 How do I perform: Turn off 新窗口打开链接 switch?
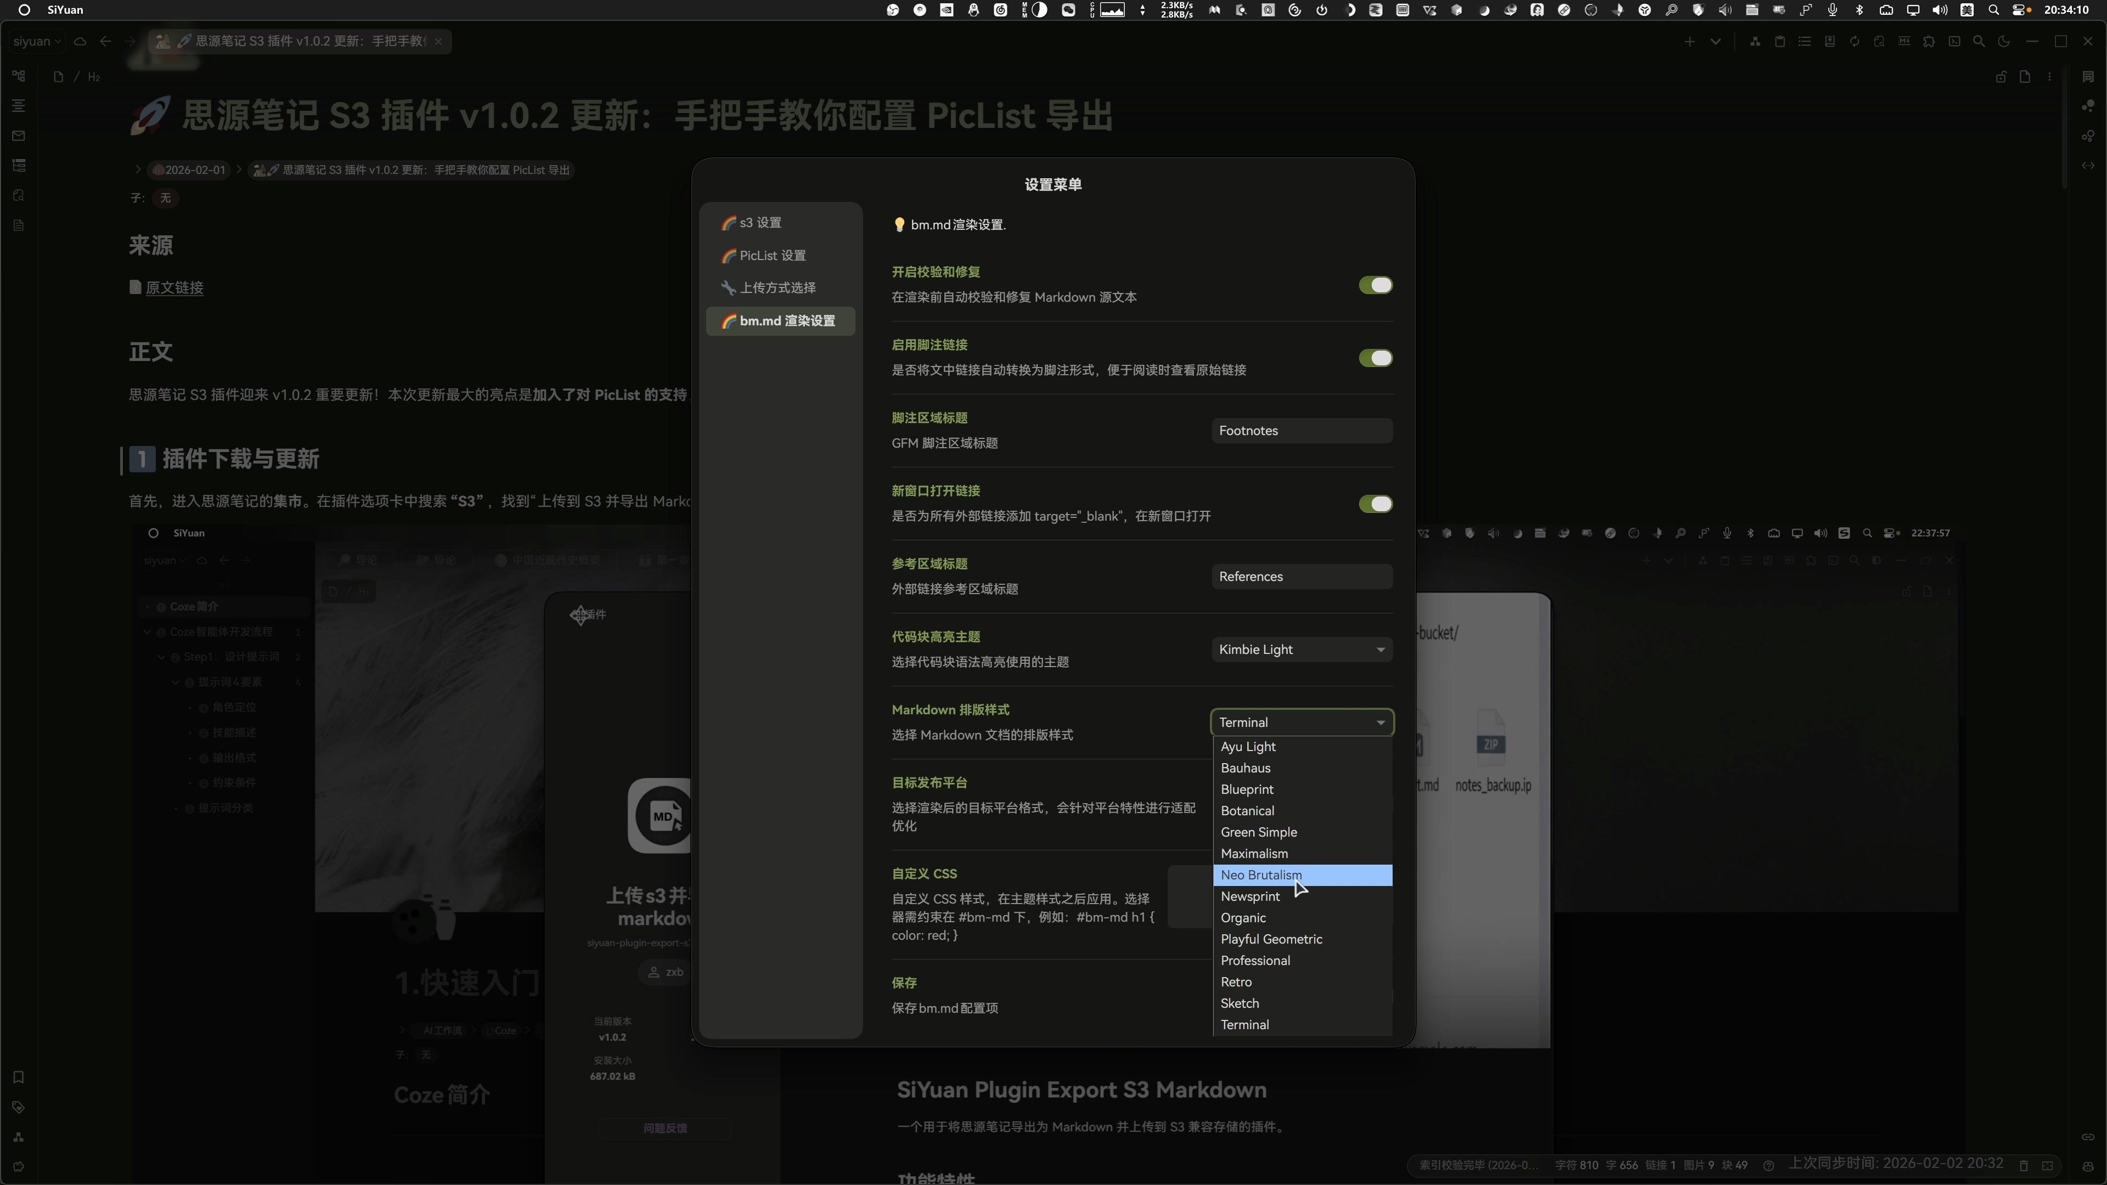tap(1375, 504)
